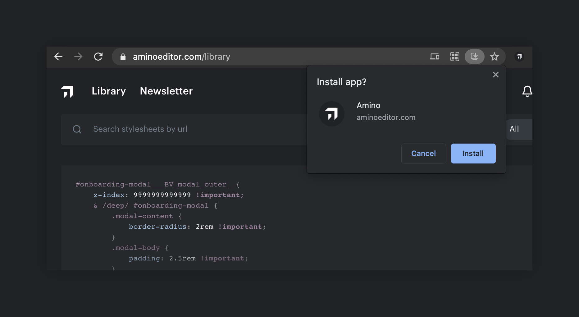
Task: Open the Amino extension icon in toolbar
Action: point(519,57)
